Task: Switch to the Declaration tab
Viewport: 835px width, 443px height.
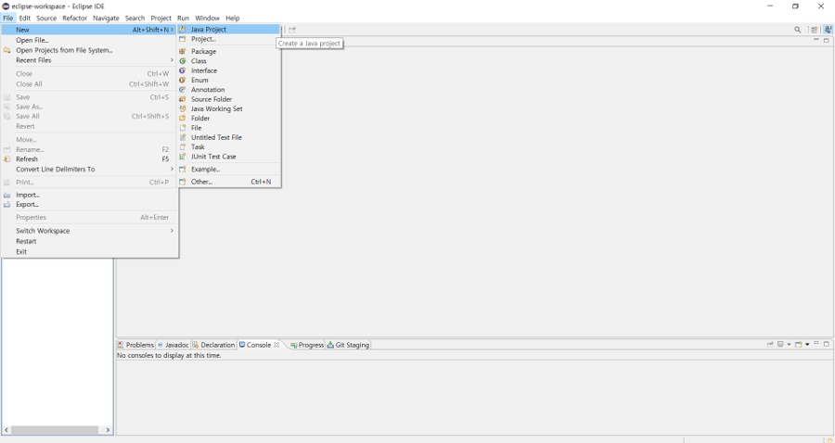Action: click(213, 345)
